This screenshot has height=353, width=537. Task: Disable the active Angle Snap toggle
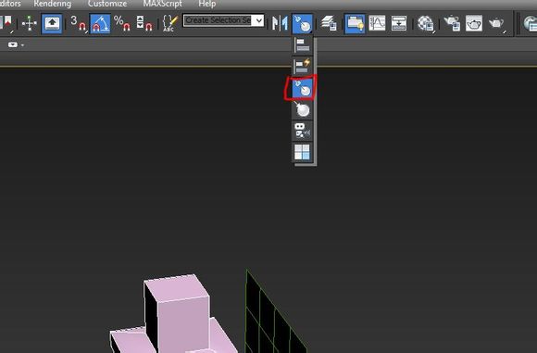click(100, 23)
